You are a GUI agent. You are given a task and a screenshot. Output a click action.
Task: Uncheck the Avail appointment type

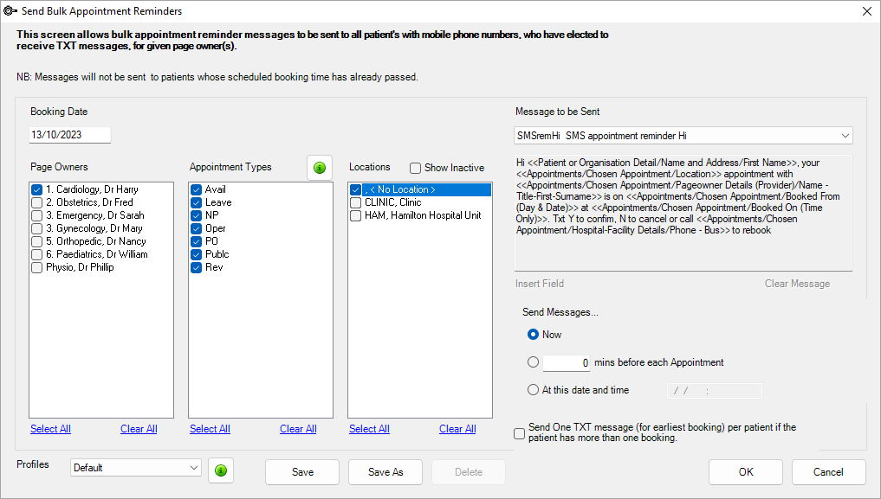(196, 189)
